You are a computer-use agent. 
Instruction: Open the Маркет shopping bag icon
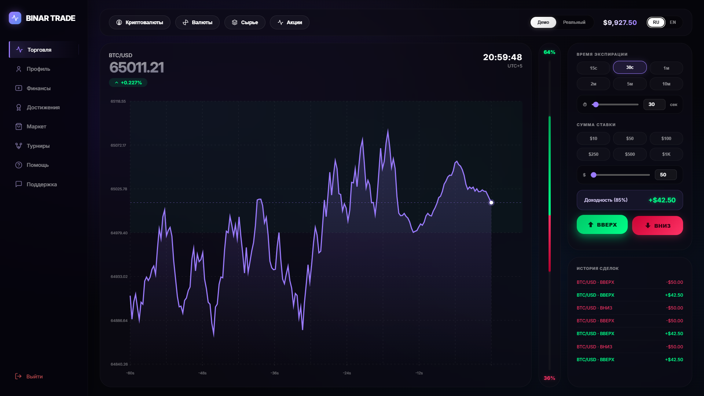(x=19, y=126)
